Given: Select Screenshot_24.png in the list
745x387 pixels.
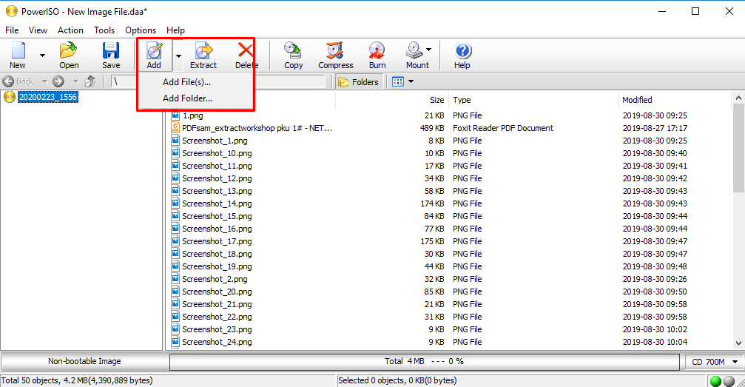Looking at the screenshot, I should tap(217, 343).
